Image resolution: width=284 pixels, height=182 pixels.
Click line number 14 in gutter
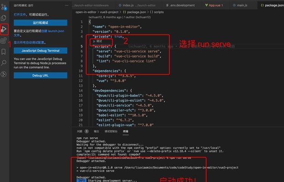pyautogui.click(x=81, y=91)
